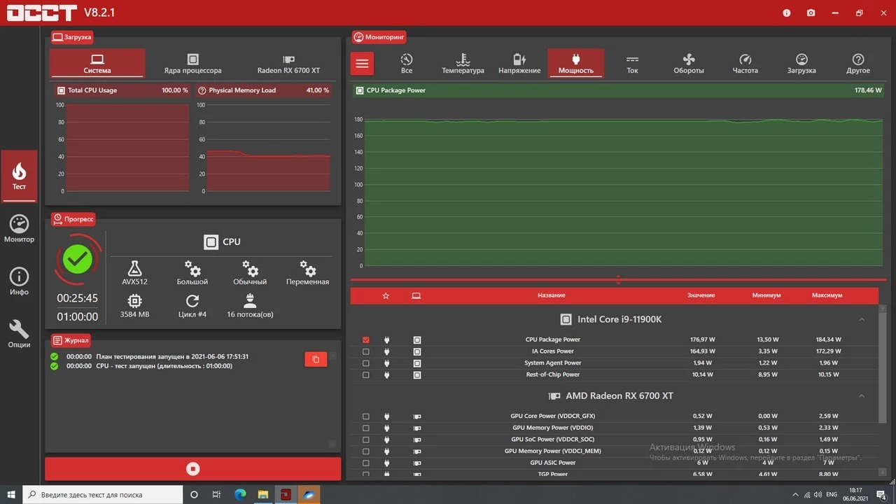Show Ток current sensors category
The image size is (896, 504).
coord(632,64)
